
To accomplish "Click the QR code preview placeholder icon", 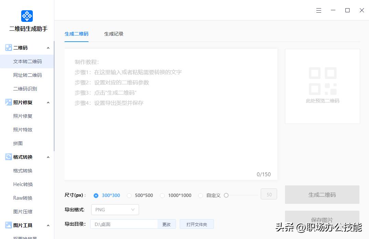I will (322, 81).
